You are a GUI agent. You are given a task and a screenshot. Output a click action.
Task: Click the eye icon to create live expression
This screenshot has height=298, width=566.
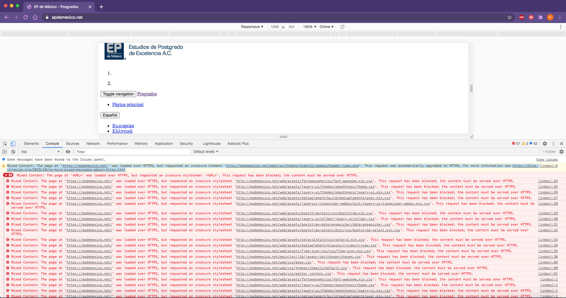point(68,152)
